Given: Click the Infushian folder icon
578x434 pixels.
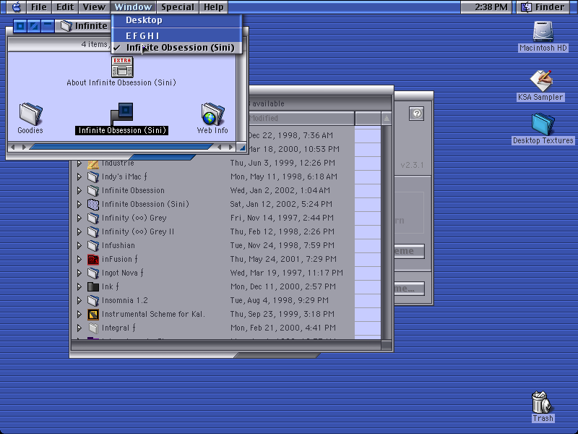Looking at the screenshot, I should [x=93, y=245].
